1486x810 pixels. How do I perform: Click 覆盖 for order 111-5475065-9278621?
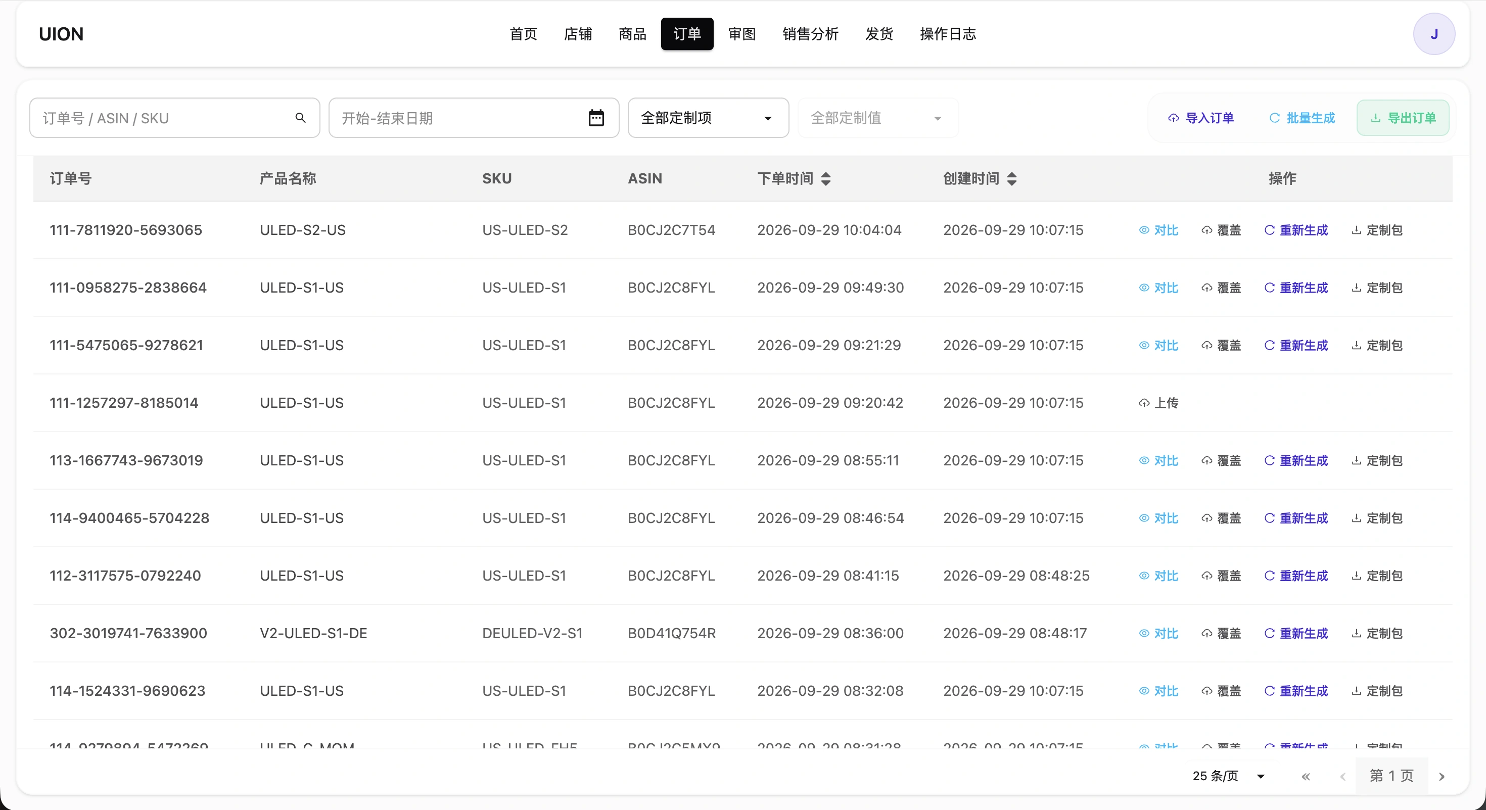point(1221,345)
